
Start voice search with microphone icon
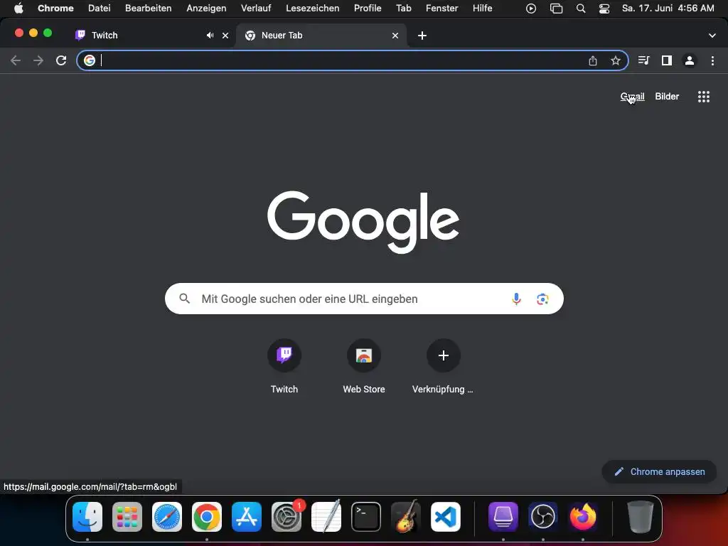(x=516, y=299)
